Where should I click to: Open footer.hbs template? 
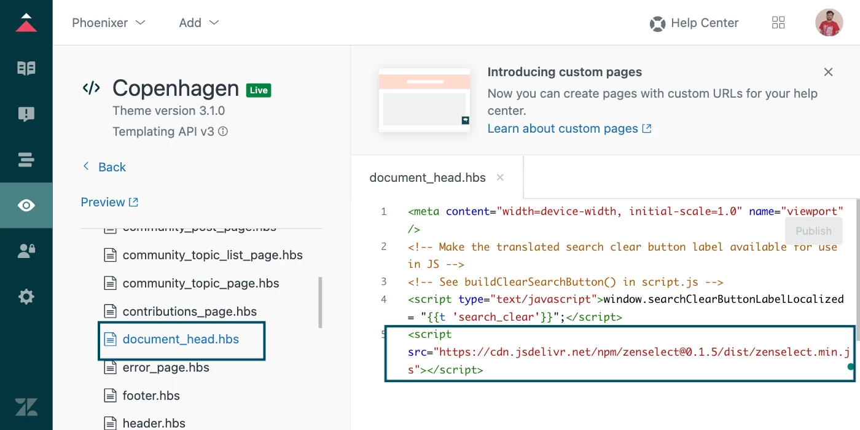point(151,396)
